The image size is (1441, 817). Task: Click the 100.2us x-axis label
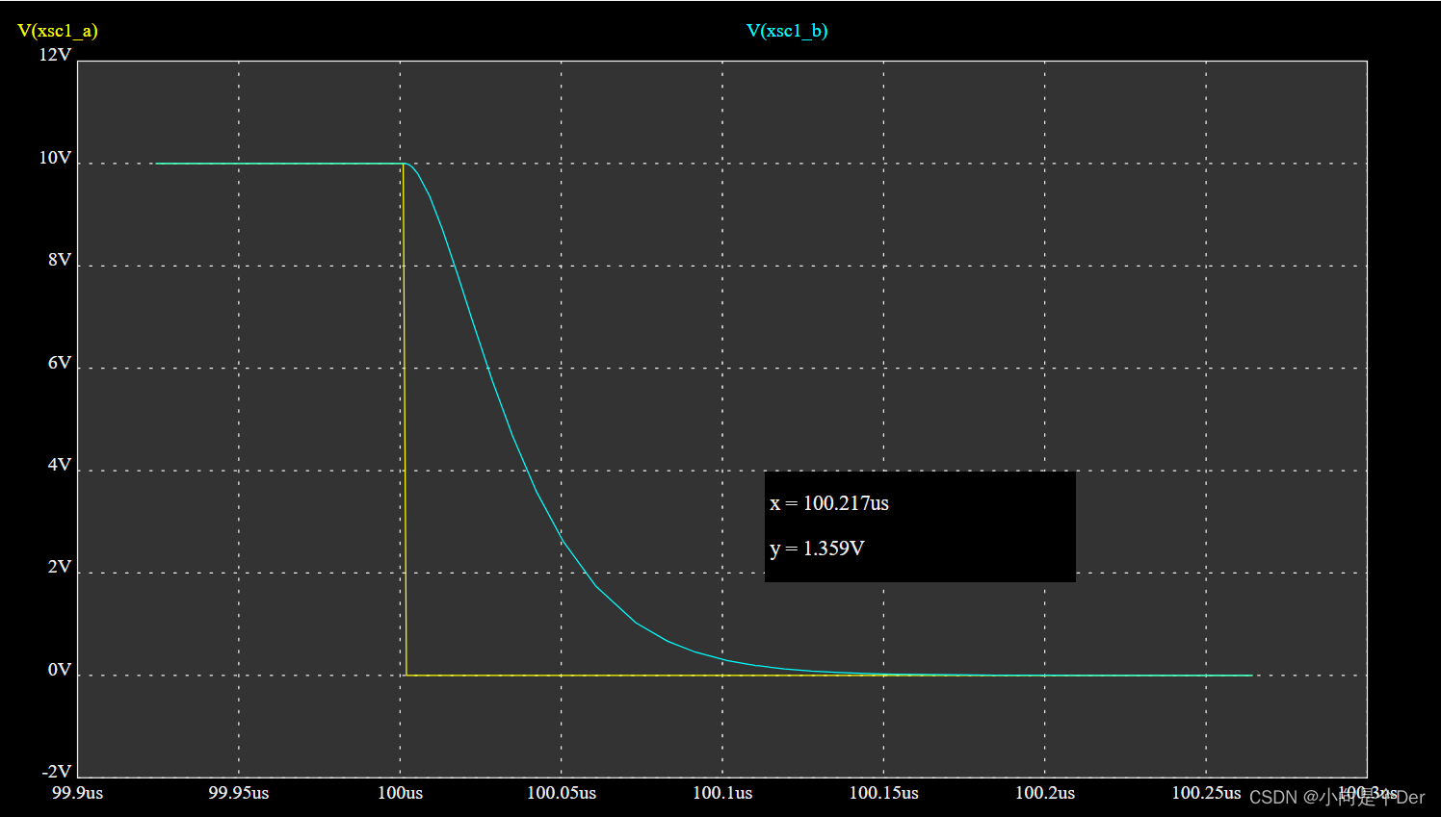click(x=1045, y=793)
